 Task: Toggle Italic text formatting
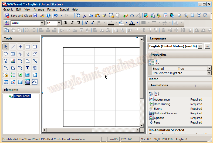pyautogui.click(x=72, y=23)
